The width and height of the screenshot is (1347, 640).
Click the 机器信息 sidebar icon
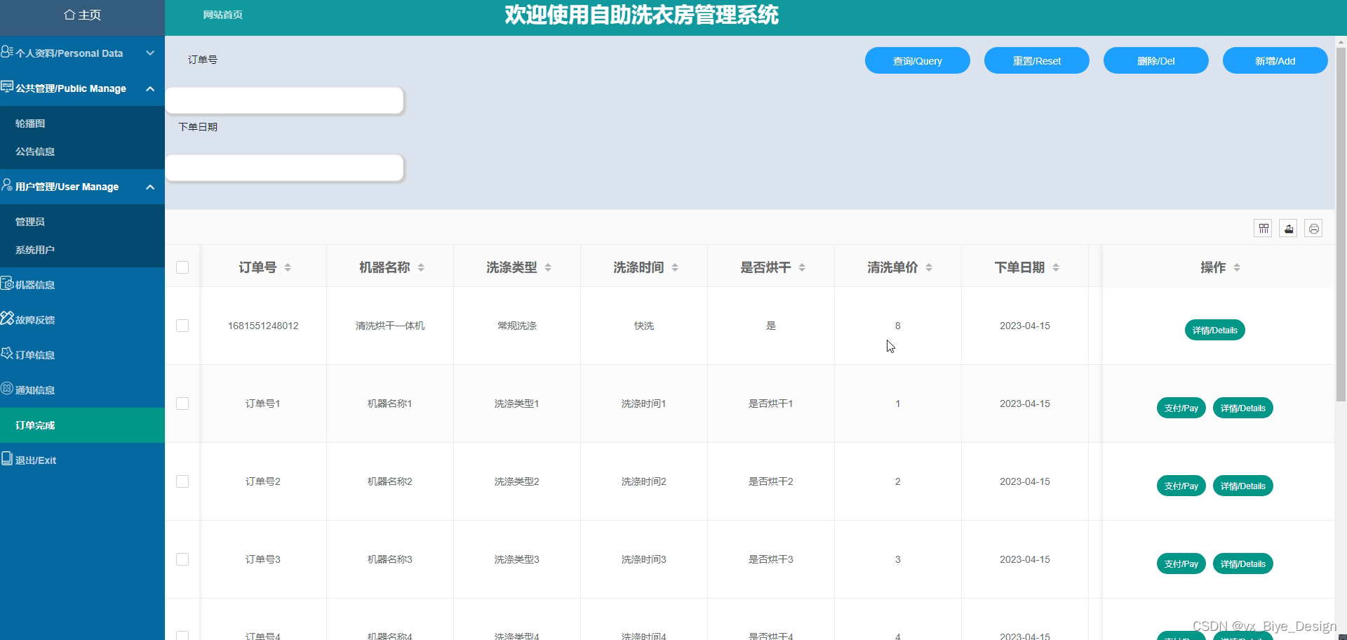point(7,284)
